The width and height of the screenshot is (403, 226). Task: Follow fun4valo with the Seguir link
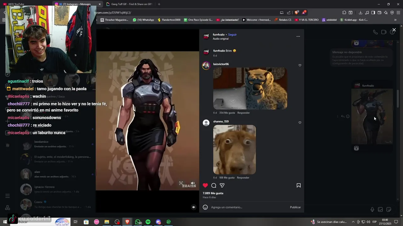pyautogui.click(x=232, y=35)
